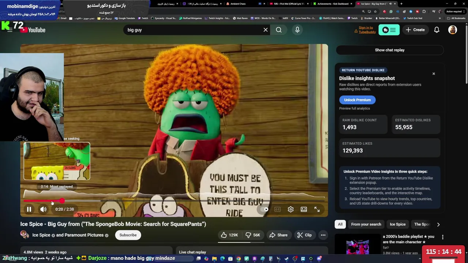The width and height of the screenshot is (468, 263).
Task: Open the NoPixel Minigames bookmark
Action: 190,18
